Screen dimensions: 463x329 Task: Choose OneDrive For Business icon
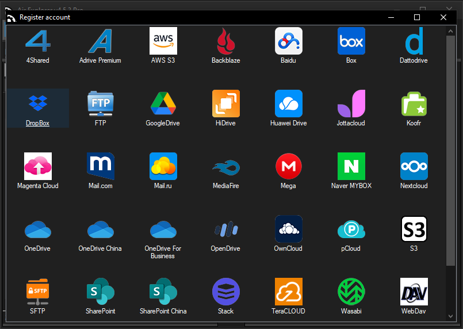163,229
